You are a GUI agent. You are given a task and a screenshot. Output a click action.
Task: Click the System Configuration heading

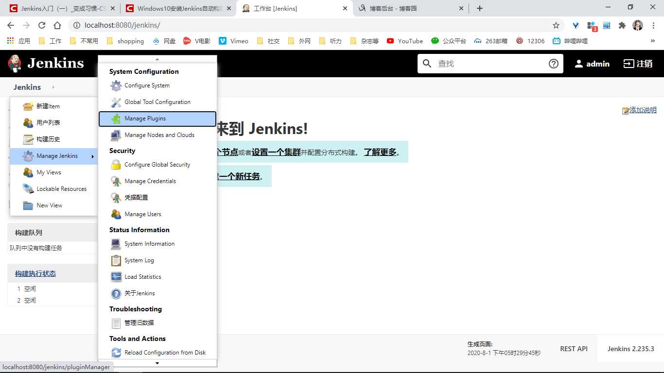coord(144,71)
